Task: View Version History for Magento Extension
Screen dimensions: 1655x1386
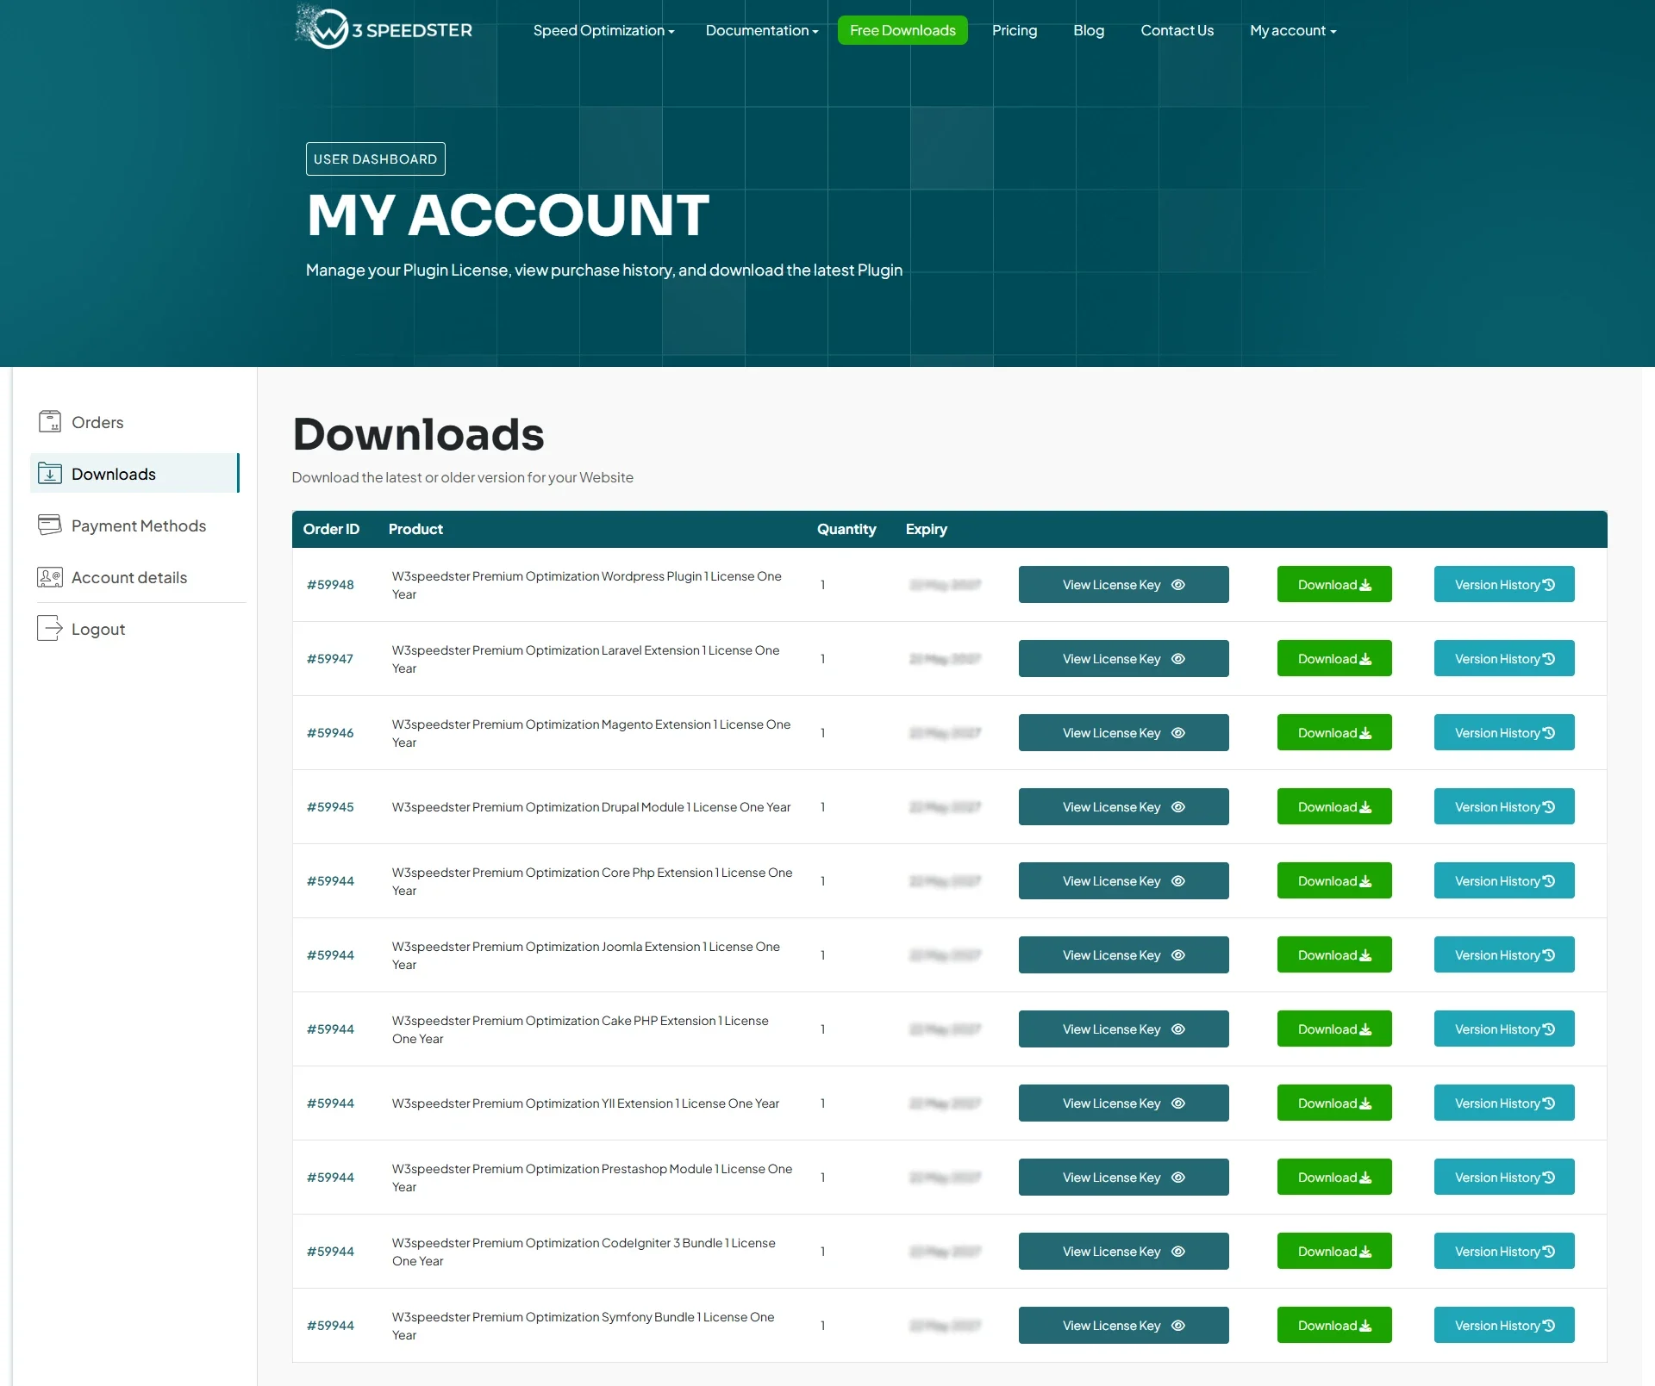Action: coord(1504,732)
